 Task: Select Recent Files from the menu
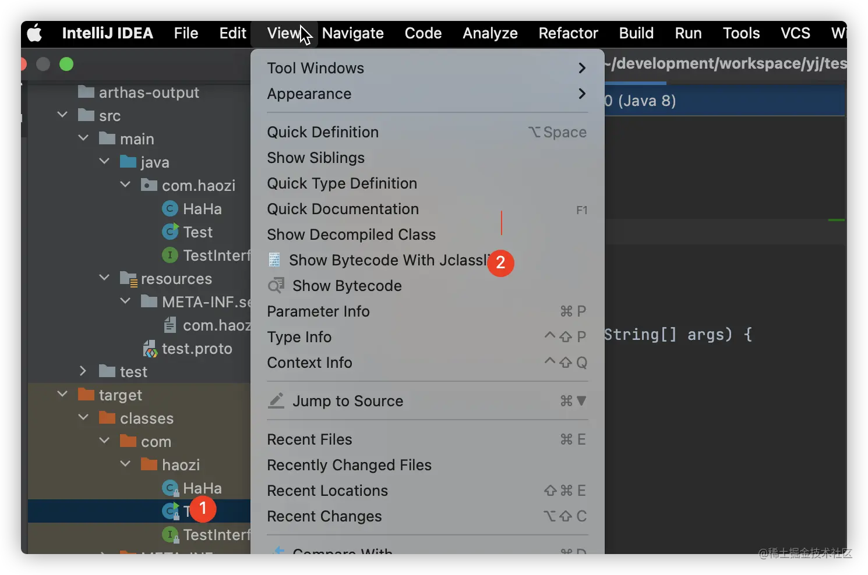[309, 439]
